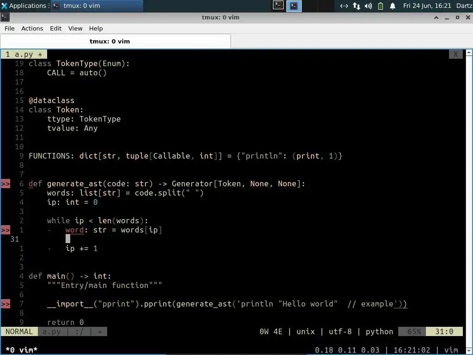Close vim tab using the X button
473x355 pixels.
point(456,55)
